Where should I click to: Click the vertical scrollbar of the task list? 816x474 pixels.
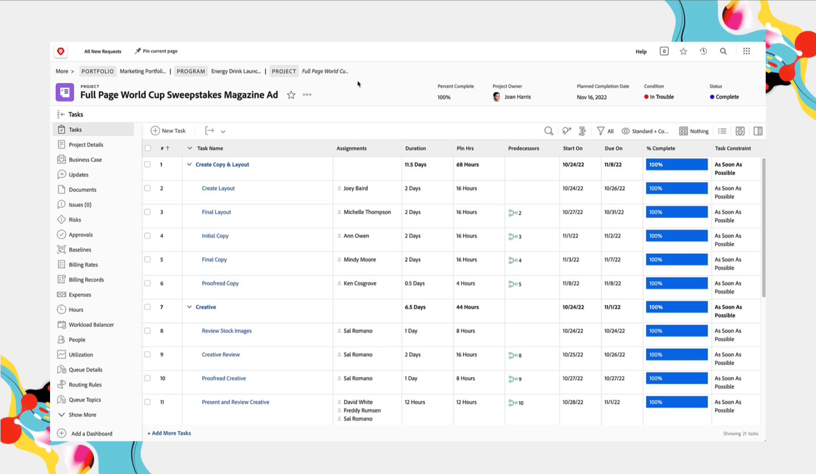click(763, 227)
